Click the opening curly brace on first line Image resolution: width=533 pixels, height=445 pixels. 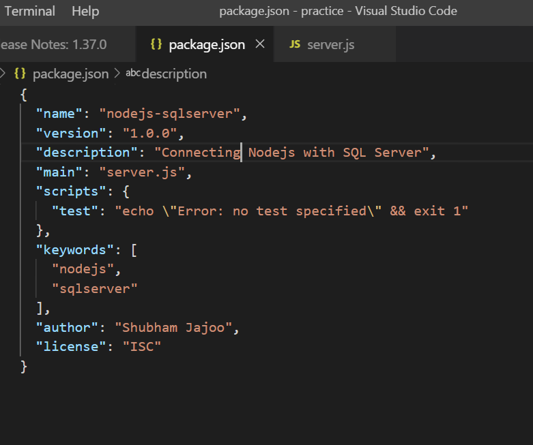(24, 95)
